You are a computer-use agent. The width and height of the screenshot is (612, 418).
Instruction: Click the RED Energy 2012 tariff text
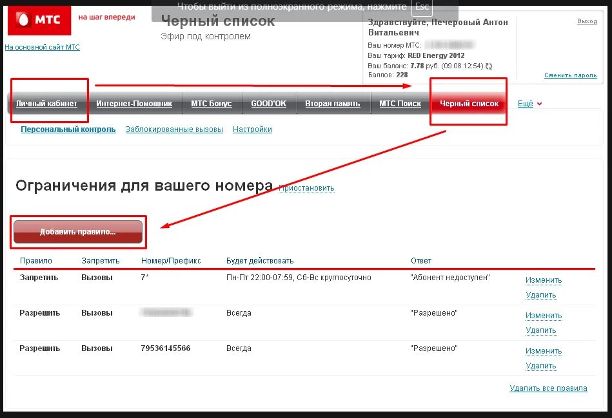436,55
